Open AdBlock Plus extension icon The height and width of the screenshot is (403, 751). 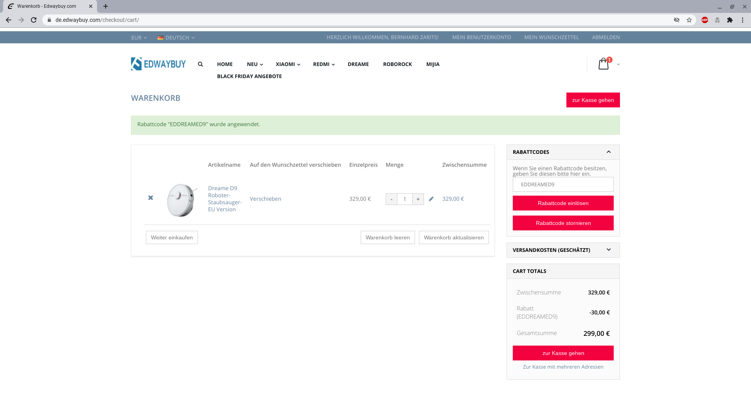(705, 20)
